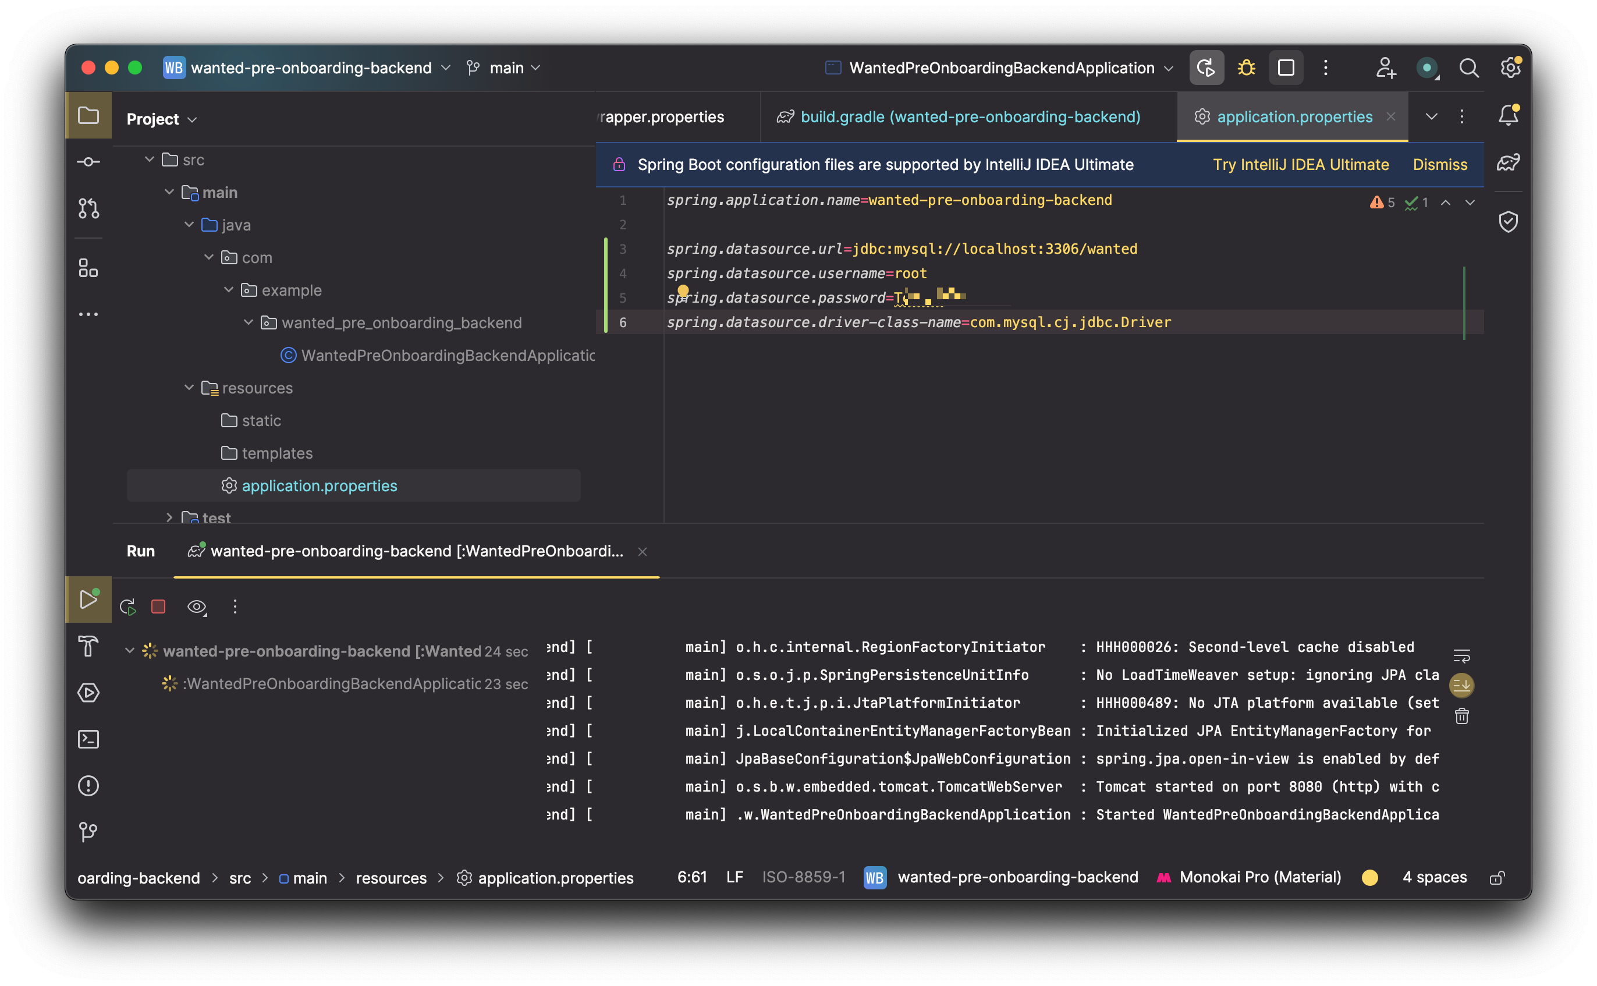Open the main branch dropdown
Image resolution: width=1597 pixels, height=986 pixels.
click(503, 68)
